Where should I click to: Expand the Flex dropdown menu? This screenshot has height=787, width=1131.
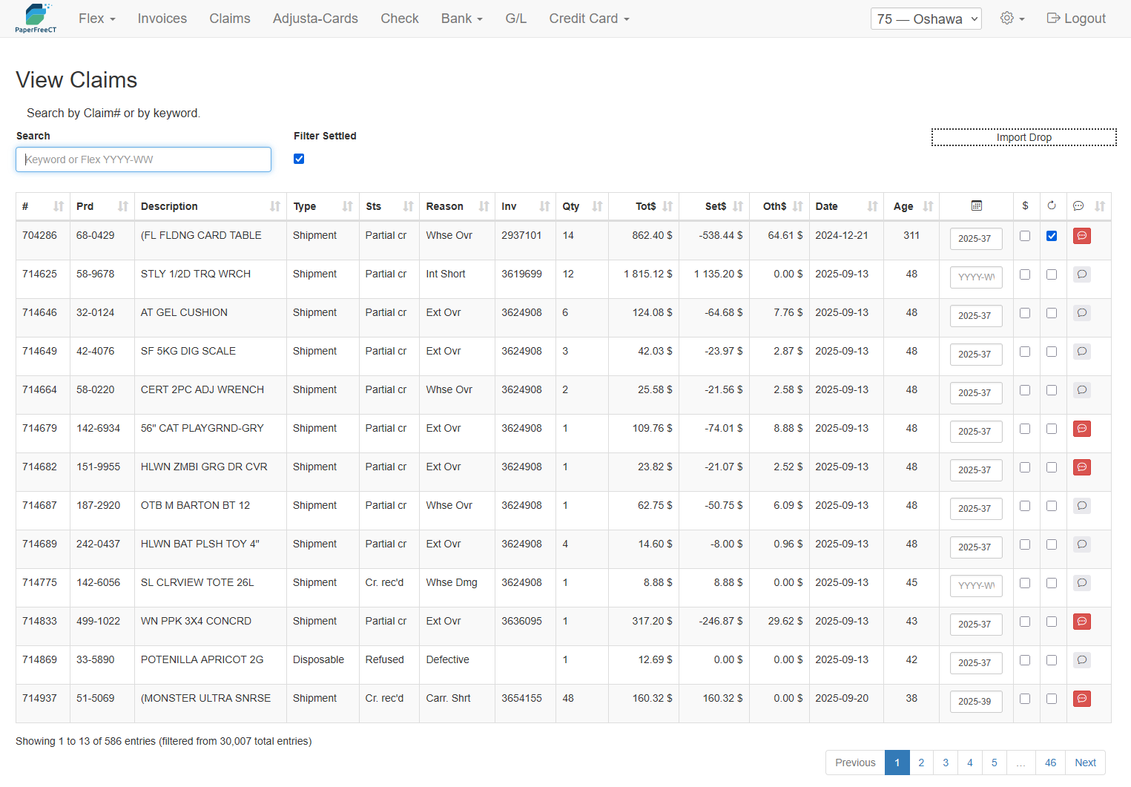pyautogui.click(x=97, y=19)
